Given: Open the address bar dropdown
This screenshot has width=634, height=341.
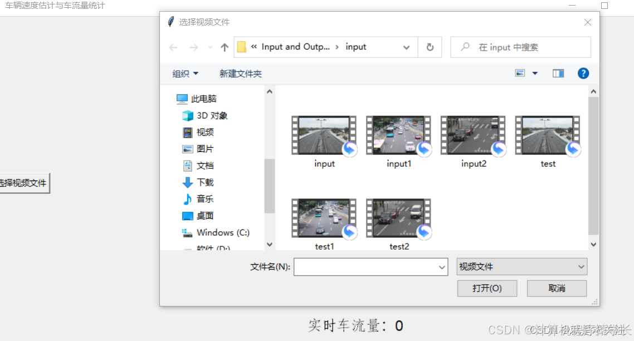Looking at the screenshot, I should pos(406,47).
